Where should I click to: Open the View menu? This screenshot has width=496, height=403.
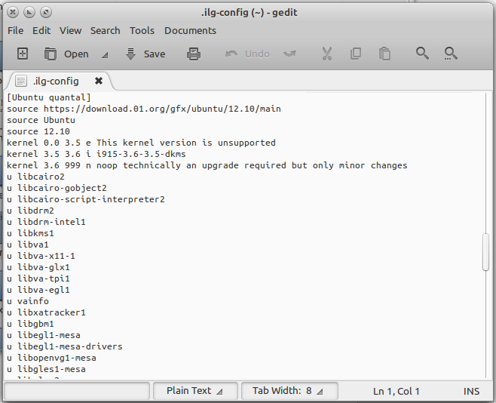point(71,31)
